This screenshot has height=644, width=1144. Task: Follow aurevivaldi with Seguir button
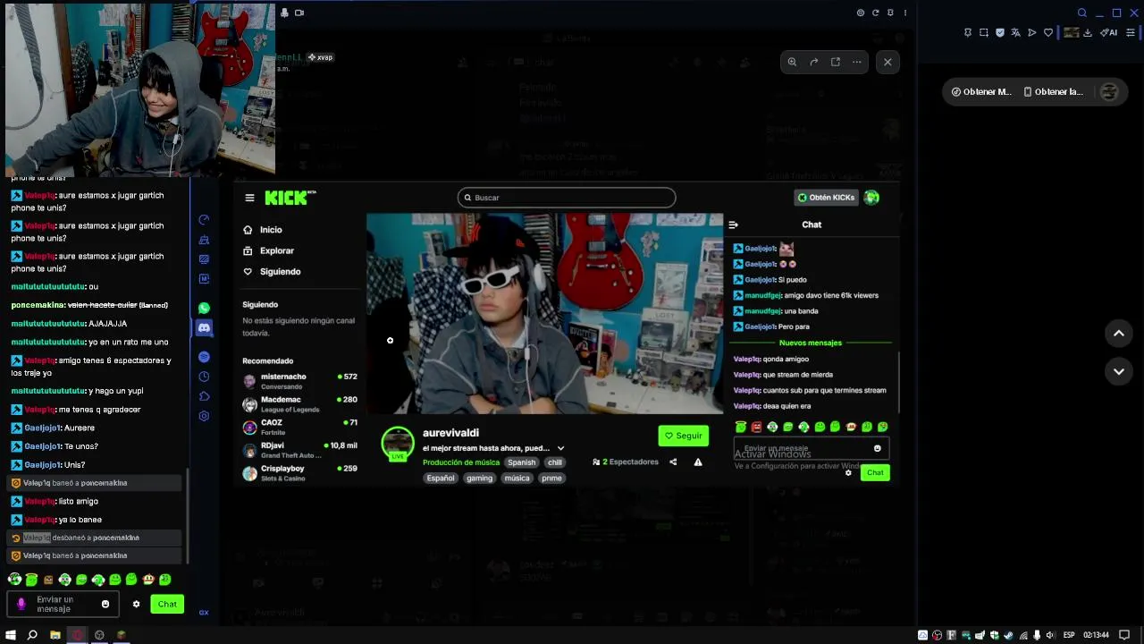click(x=684, y=436)
